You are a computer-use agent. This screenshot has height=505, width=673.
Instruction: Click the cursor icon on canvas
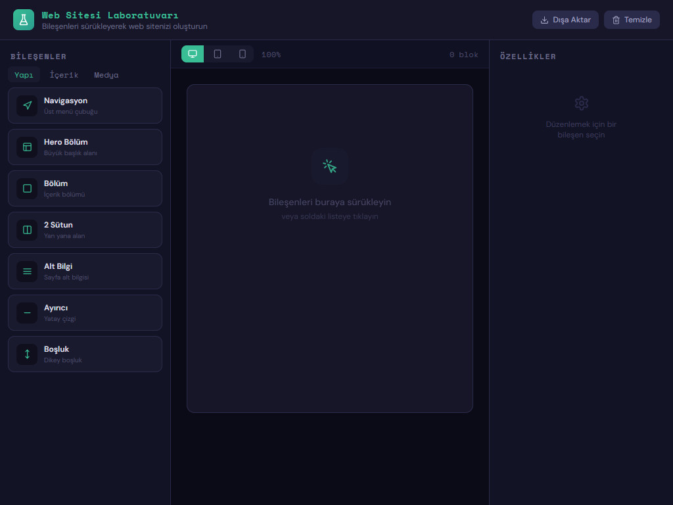[330, 166]
